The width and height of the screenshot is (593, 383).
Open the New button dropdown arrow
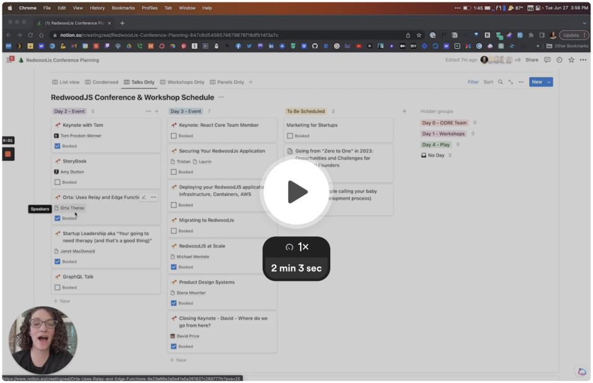[549, 82]
